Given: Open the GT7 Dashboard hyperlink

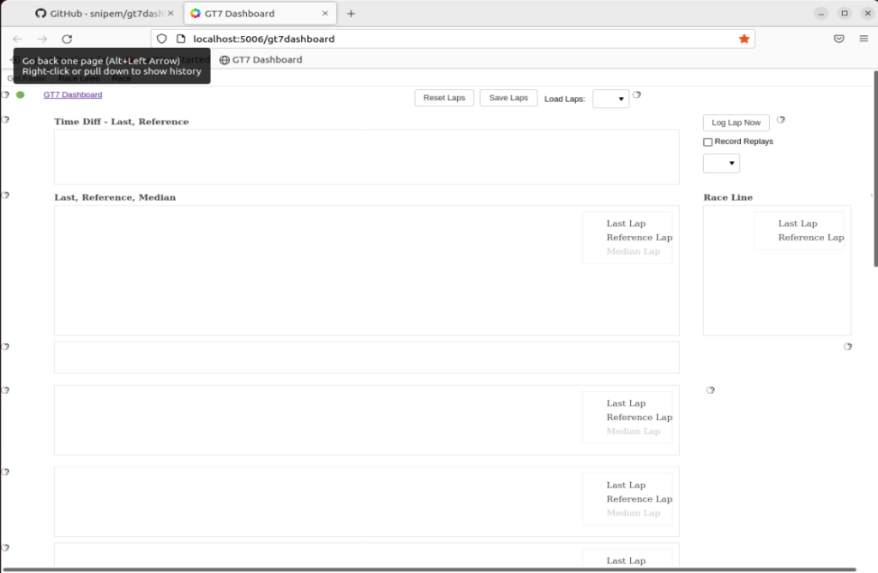Looking at the screenshot, I should pyautogui.click(x=73, y=94).
